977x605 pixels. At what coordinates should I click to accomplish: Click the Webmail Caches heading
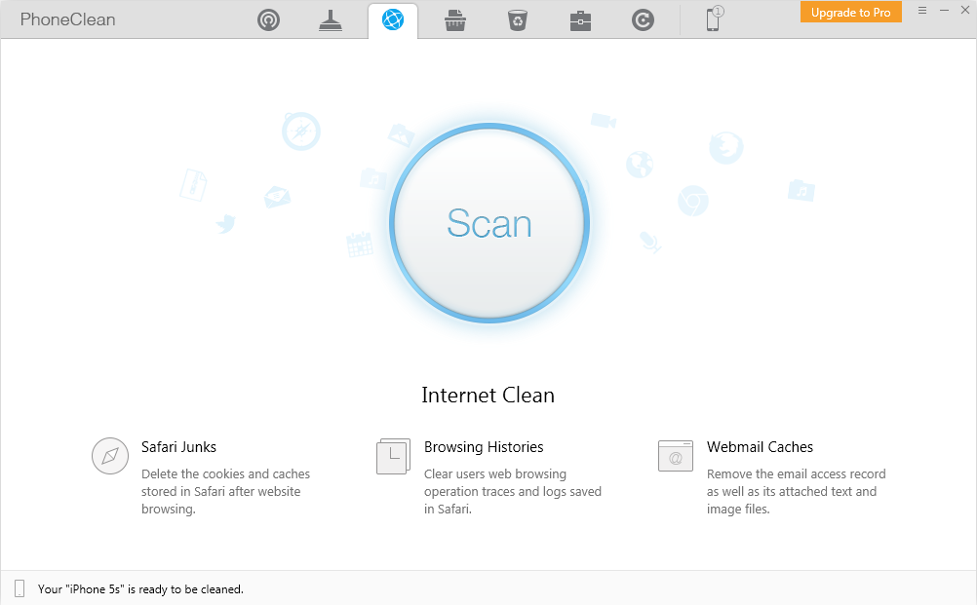coord(760,447)
